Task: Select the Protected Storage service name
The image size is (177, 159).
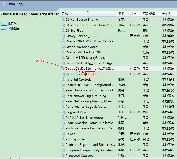Action: [79, 155]
